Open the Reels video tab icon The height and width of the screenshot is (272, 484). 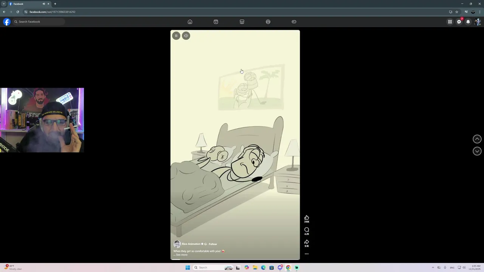216,22
